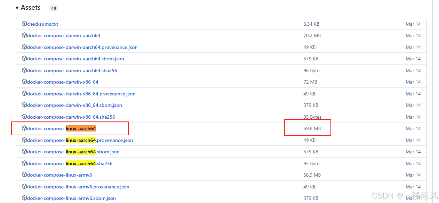This screenshot has width=439, height=203.
Task: Open docker-compose-linux-aarch64.sbom.json link
Action: tap(73, 152)
